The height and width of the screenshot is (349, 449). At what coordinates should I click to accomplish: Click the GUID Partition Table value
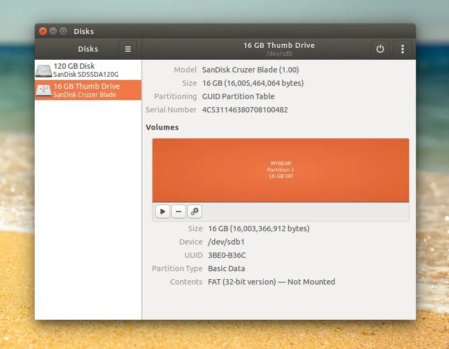click(238, 96)
